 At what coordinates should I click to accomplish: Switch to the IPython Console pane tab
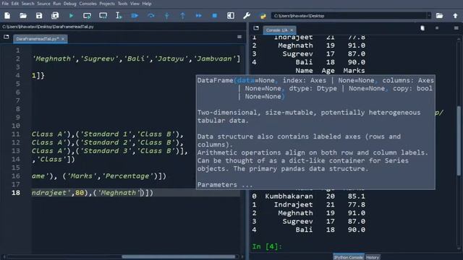point(349,257)
